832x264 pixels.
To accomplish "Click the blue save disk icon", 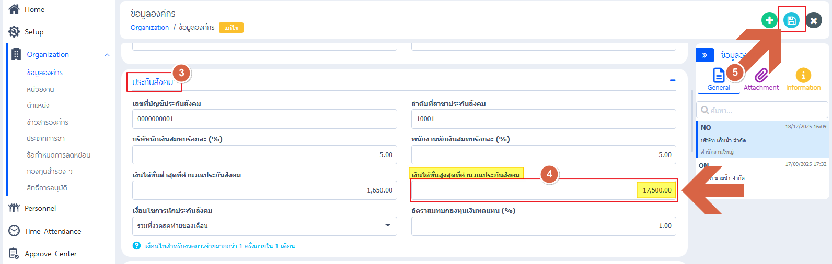I will [791, 21].
